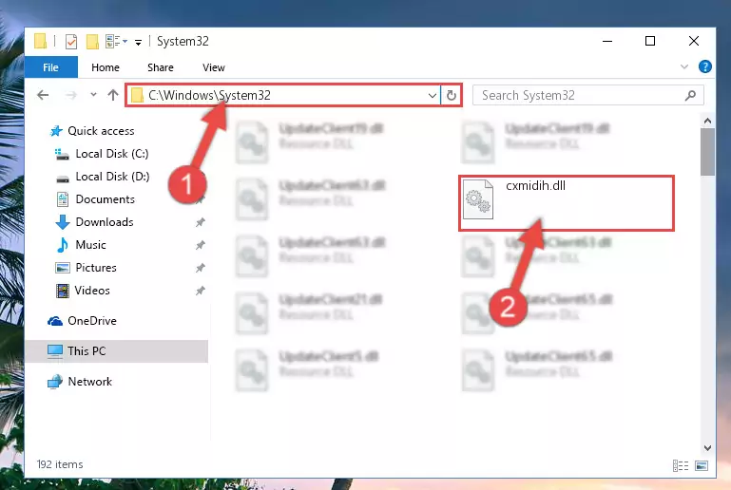Click the folder icon in address bar

137,95
